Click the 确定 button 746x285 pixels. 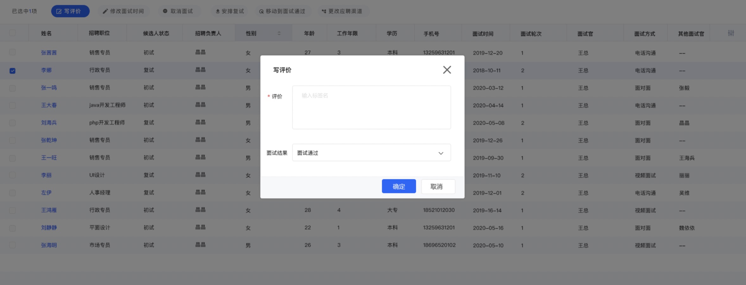(x=399, y=187)
